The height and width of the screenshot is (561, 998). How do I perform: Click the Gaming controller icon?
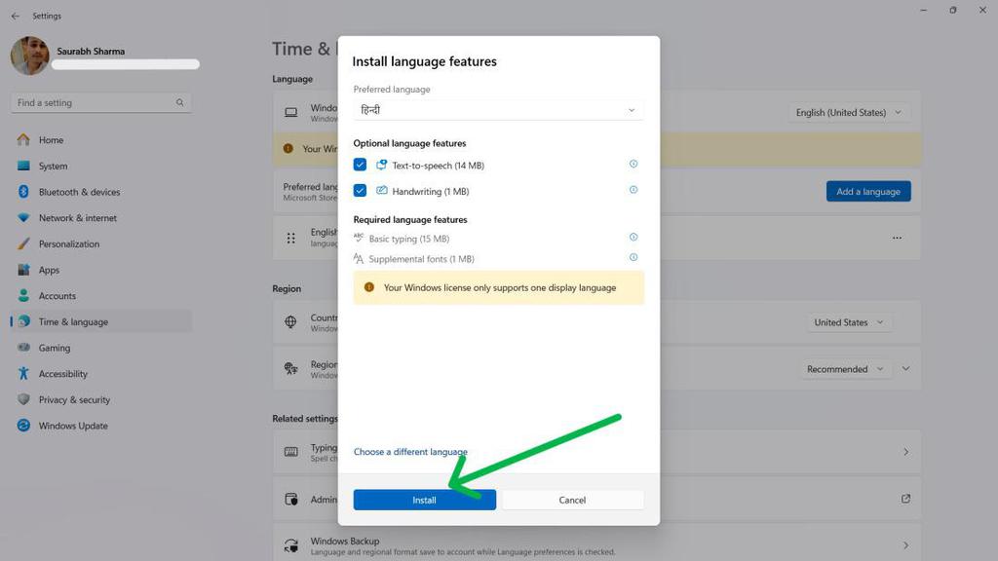coord(23,348)
